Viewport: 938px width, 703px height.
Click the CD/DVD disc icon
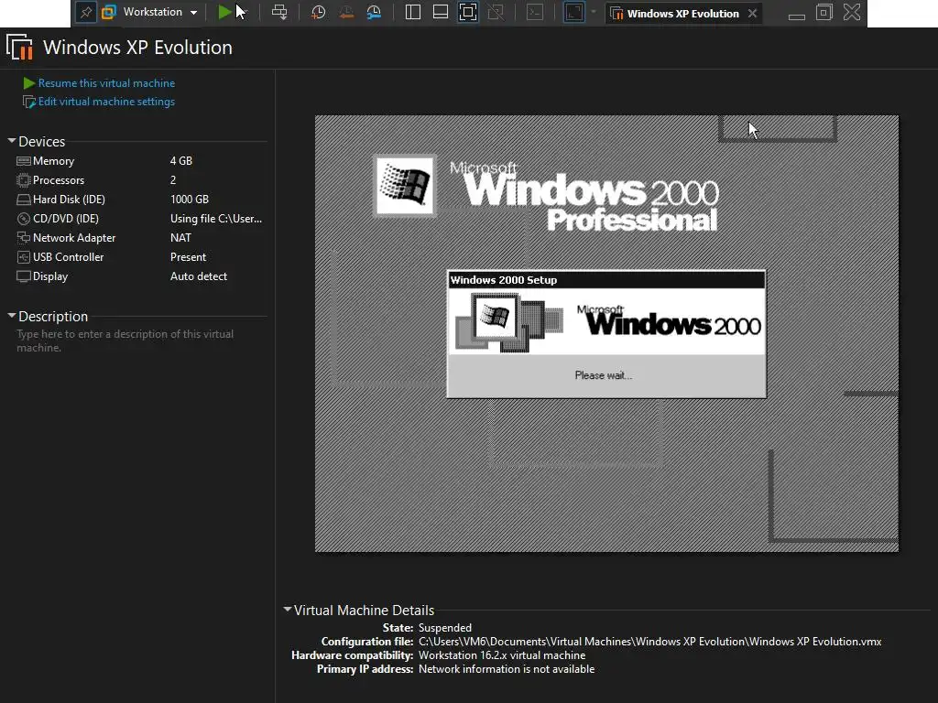pyautogui.click(x=23, y=219)
